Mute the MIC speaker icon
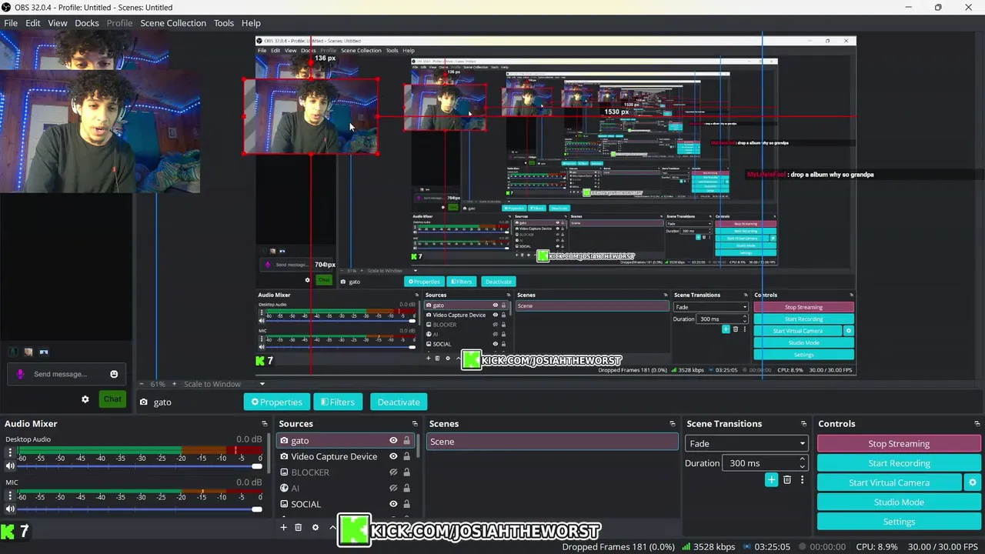Viewport: 985px width, 554px height. pyautogui.click(x=10, y=509)
